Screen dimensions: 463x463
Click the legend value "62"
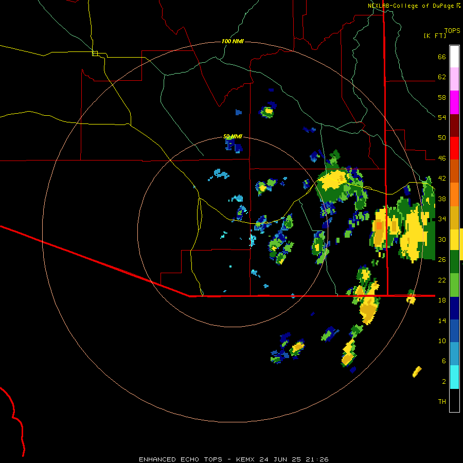click(x=442, y=77)
